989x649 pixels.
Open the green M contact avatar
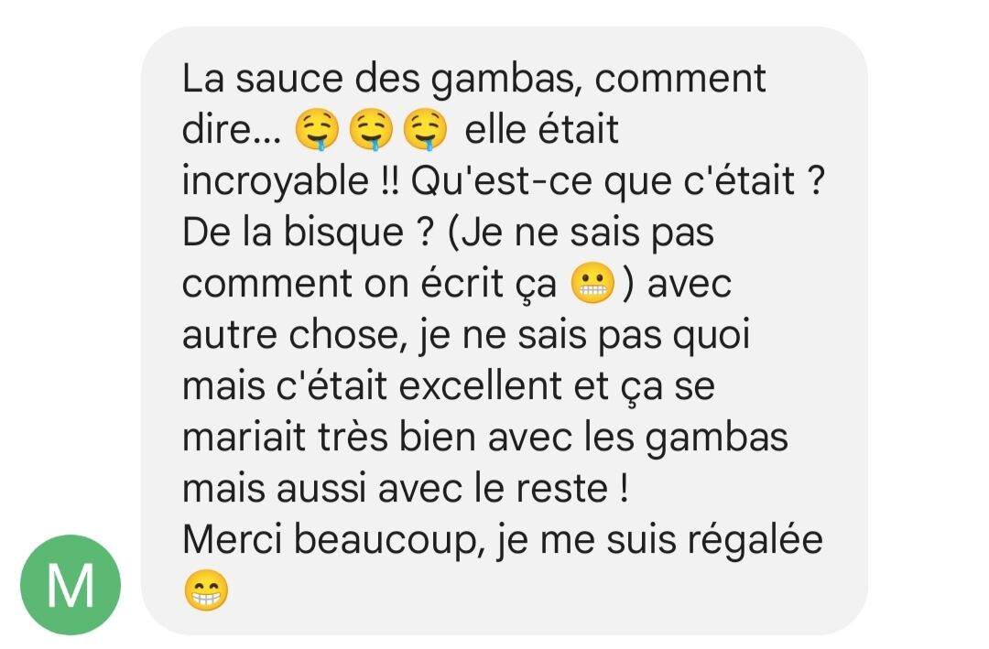[x=70, y=585]
